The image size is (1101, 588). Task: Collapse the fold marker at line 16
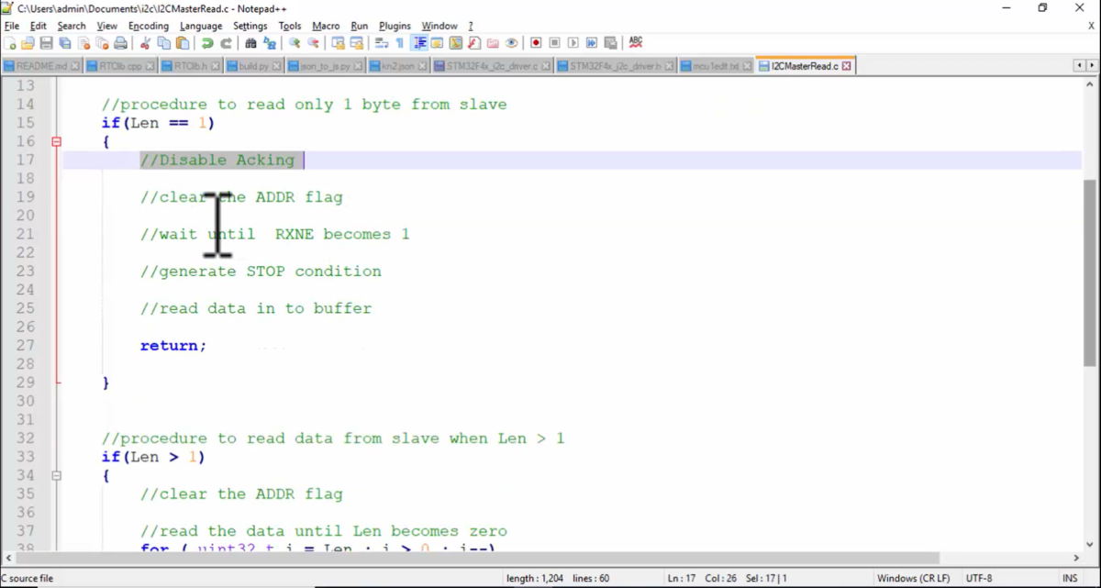click(x=56, y=141)
